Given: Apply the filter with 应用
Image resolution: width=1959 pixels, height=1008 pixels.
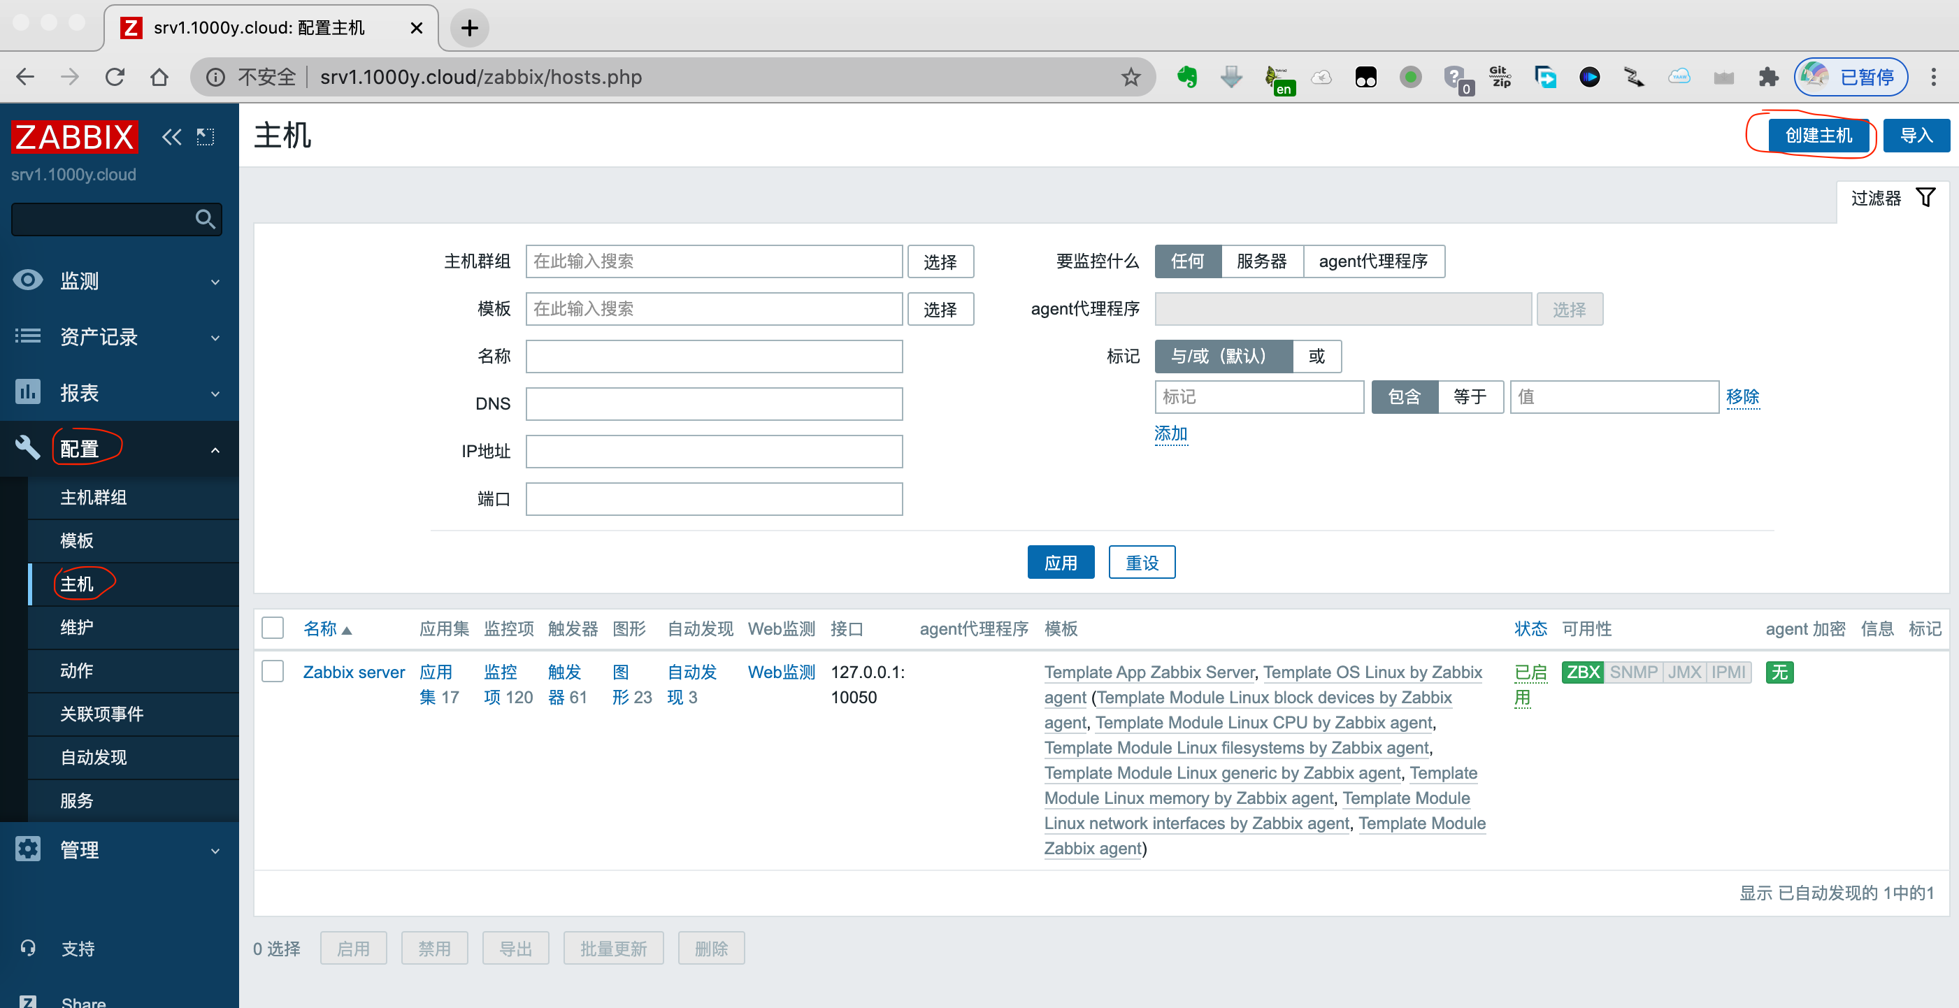Looking at the screenshot, I should (1060, 563).
